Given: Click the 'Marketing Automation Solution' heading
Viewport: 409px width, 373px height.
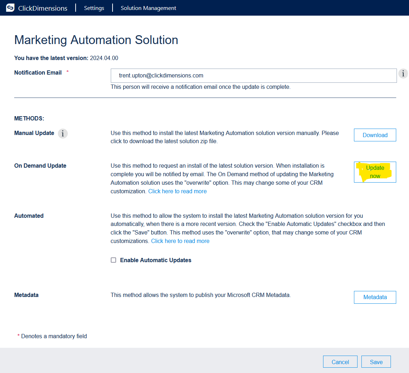Looking at the screenshot, I should 96,40.
